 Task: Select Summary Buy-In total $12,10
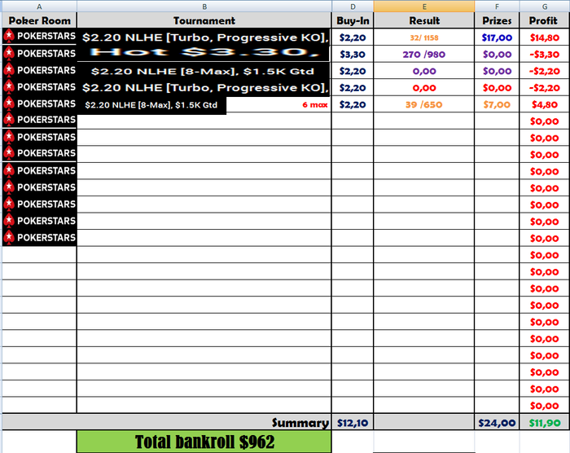coord(353,422)
